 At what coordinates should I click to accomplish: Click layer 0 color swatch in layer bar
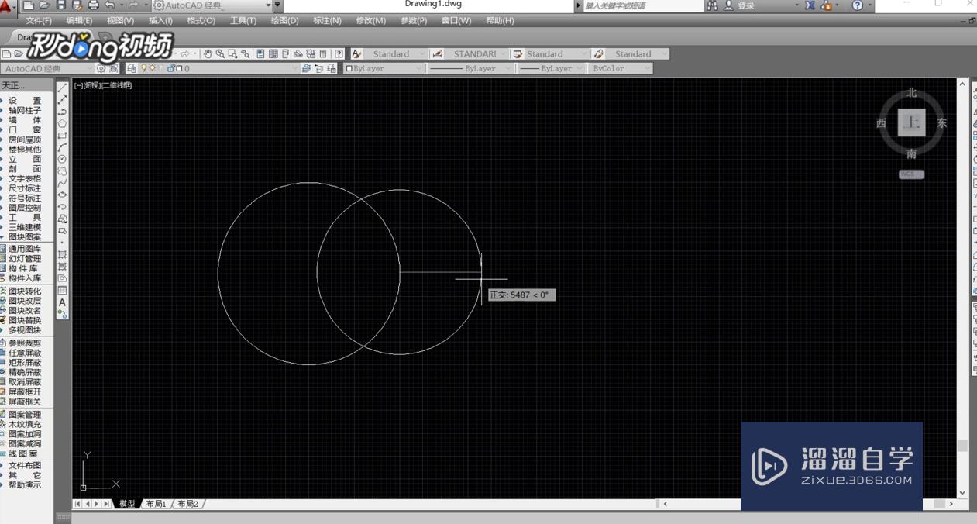[x=179, y=68]
